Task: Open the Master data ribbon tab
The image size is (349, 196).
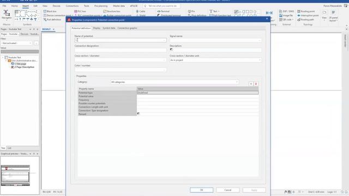Action: 119,6
